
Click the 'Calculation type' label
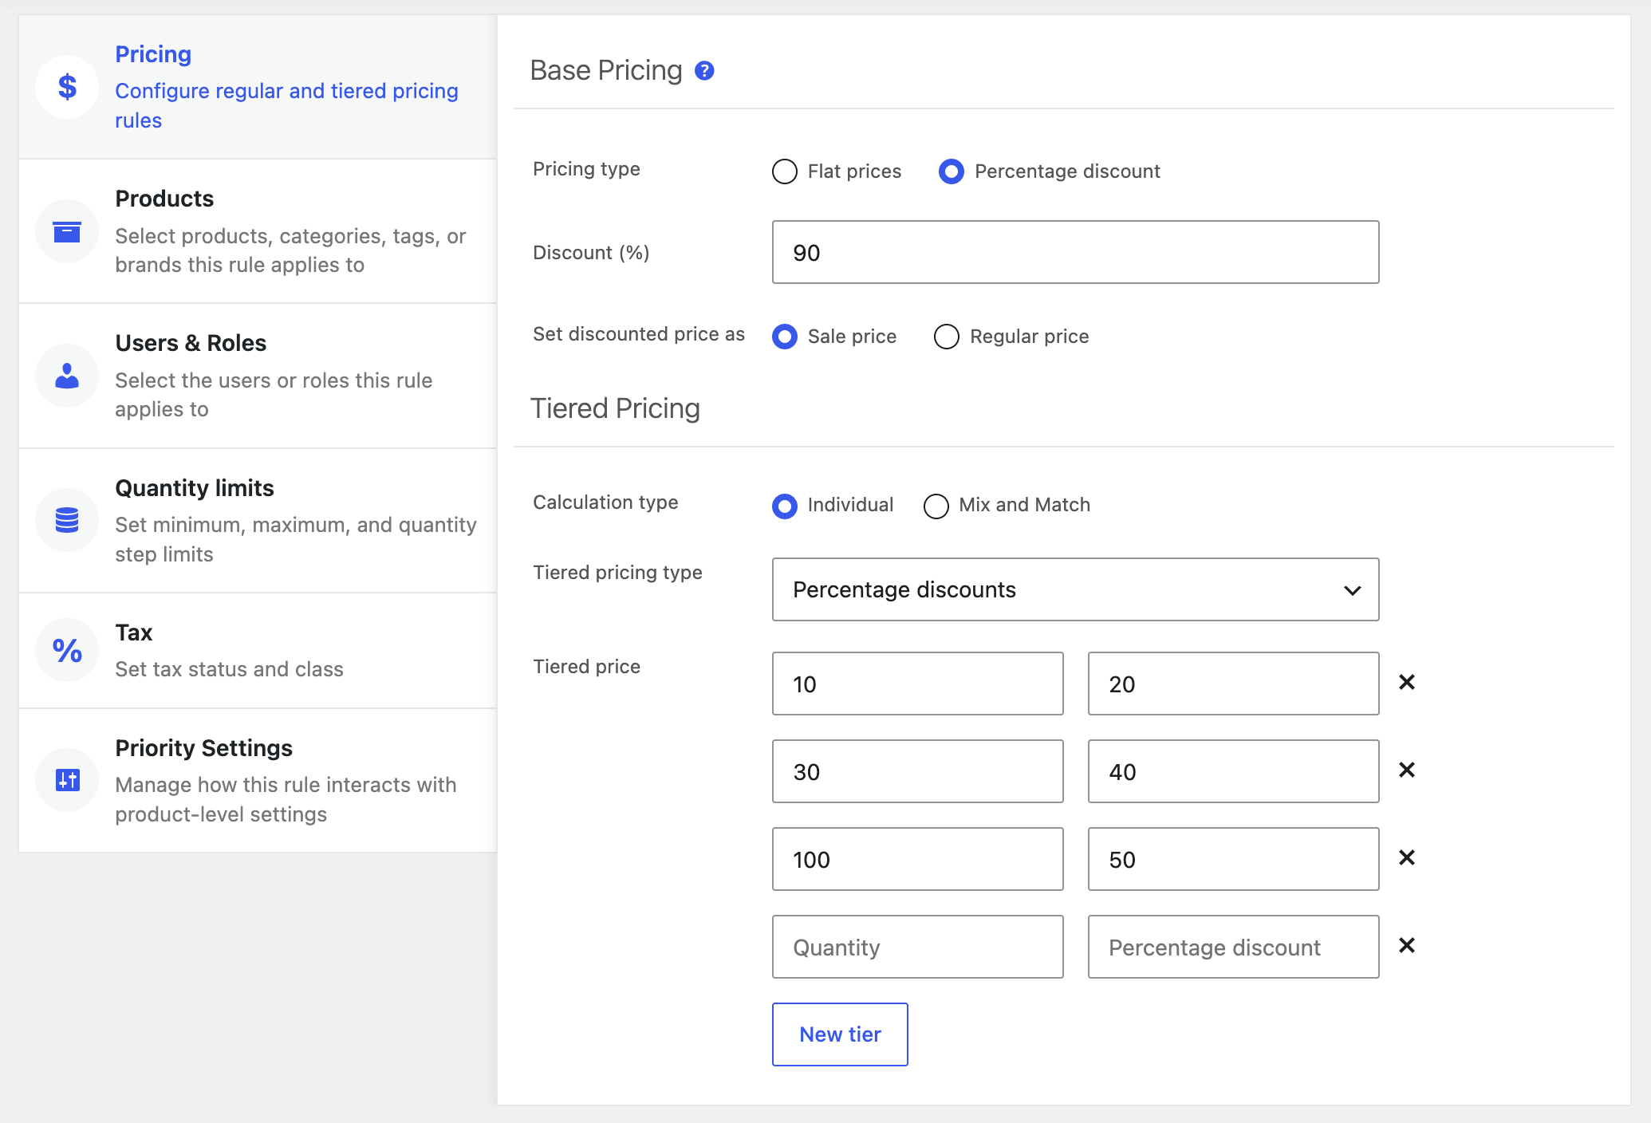605,502
